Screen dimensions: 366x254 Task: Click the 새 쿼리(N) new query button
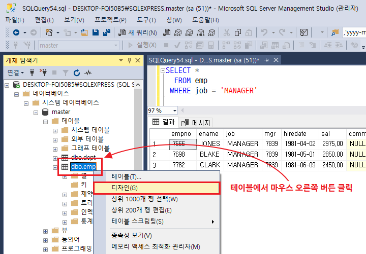coord(138,32)
